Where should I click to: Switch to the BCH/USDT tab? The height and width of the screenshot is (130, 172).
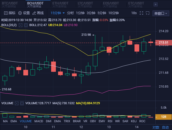pyautogui.click(x=35, y=5)
